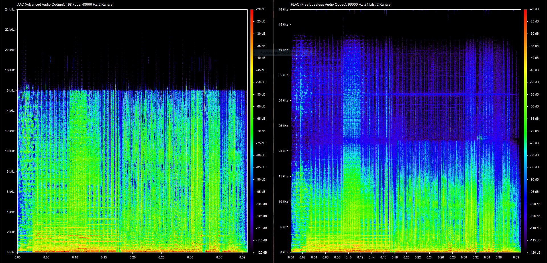Click the '-100 dB' label on the AAC scale
This screenshot has width=547, height=263.
tap(262, 204)
